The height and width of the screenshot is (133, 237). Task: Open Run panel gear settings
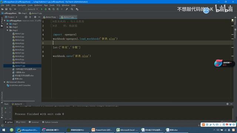(227, 104)
